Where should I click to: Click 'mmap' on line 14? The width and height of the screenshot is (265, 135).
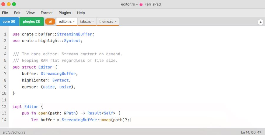click(106, 120)
